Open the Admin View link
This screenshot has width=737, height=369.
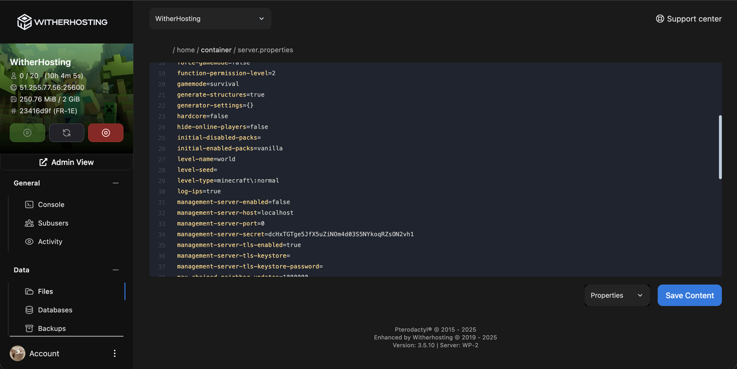(x=66, y=162)
